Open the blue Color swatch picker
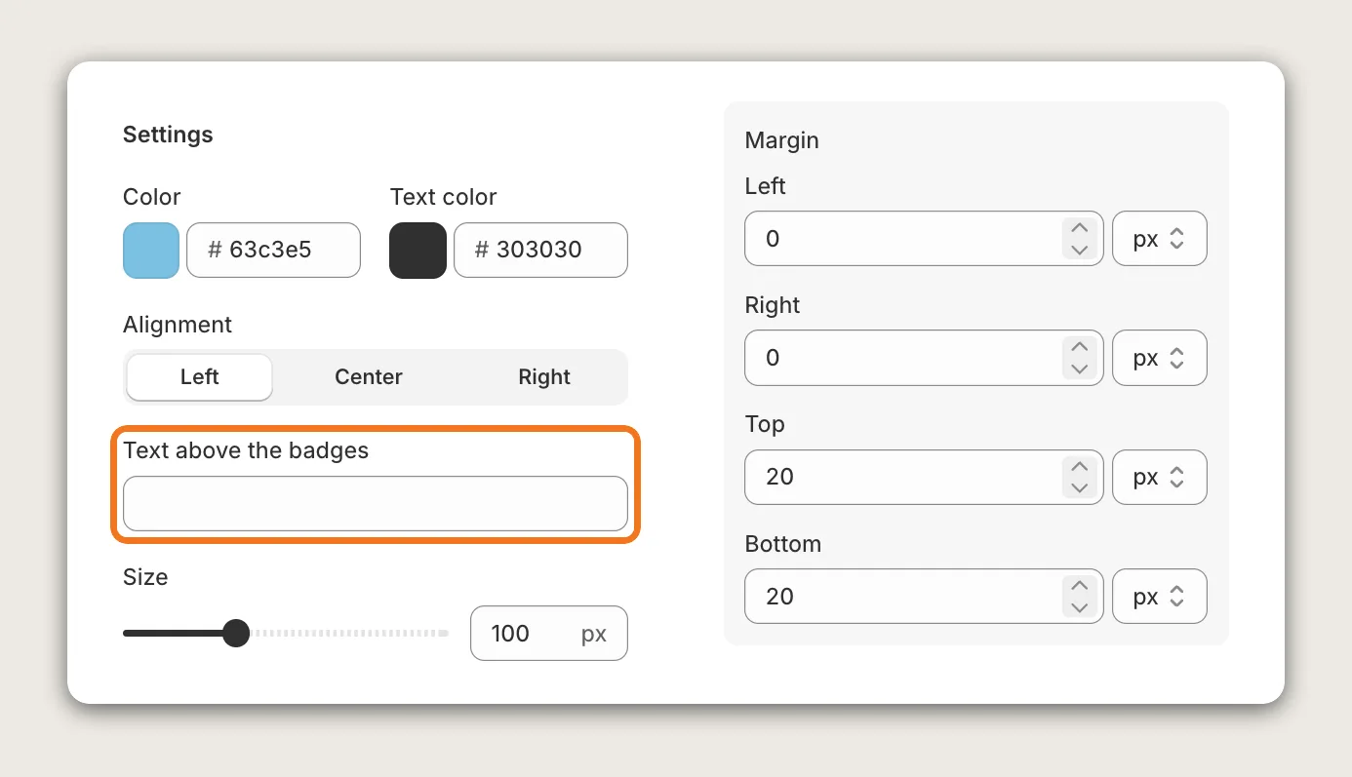Viewport: 1352px width, 777px height. tap(151, 251)
